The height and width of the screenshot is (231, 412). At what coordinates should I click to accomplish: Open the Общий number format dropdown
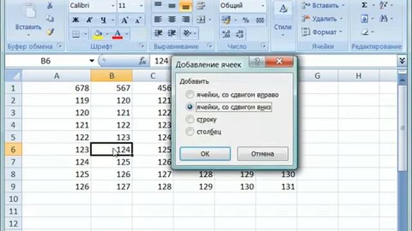[263, 6]
